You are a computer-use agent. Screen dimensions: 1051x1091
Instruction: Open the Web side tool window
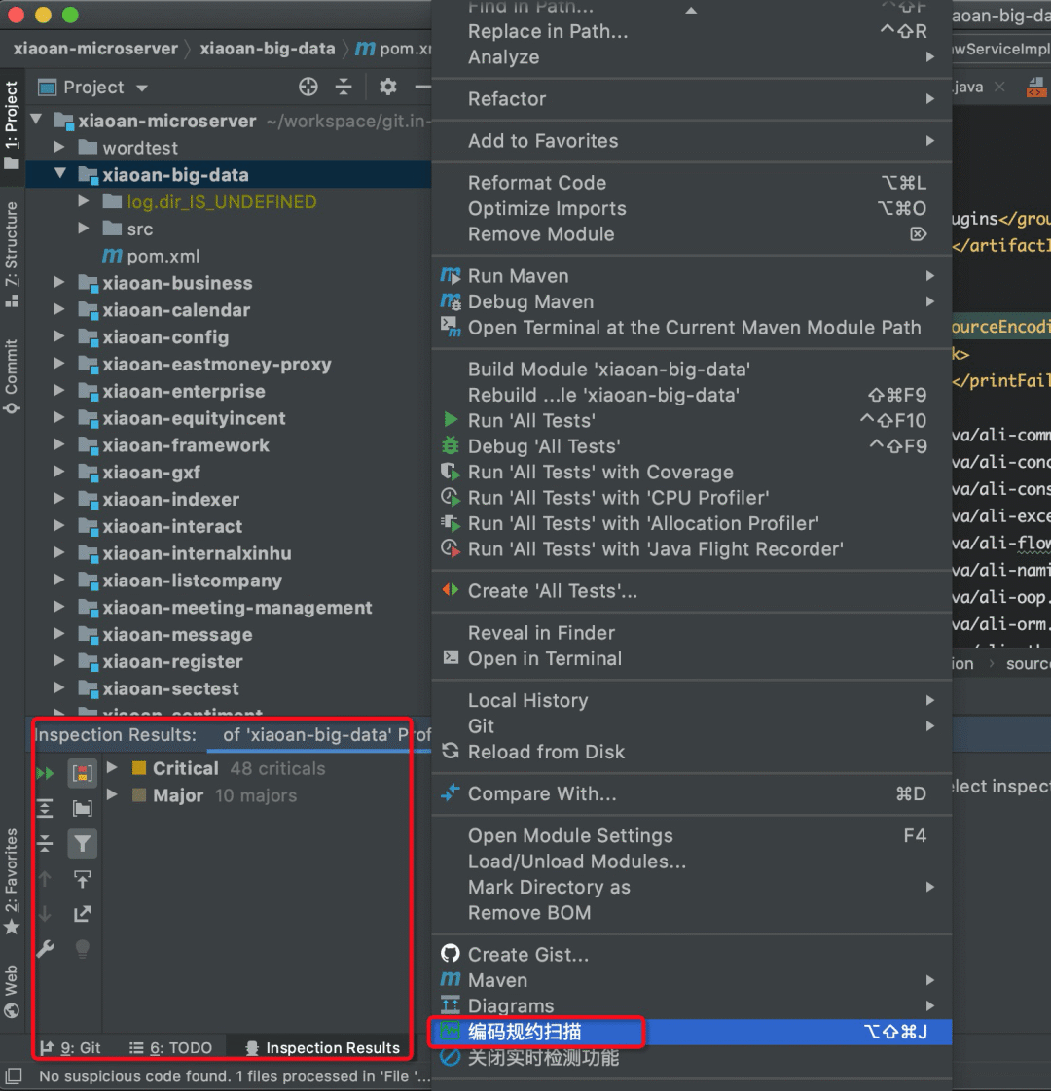click(12, 990)
